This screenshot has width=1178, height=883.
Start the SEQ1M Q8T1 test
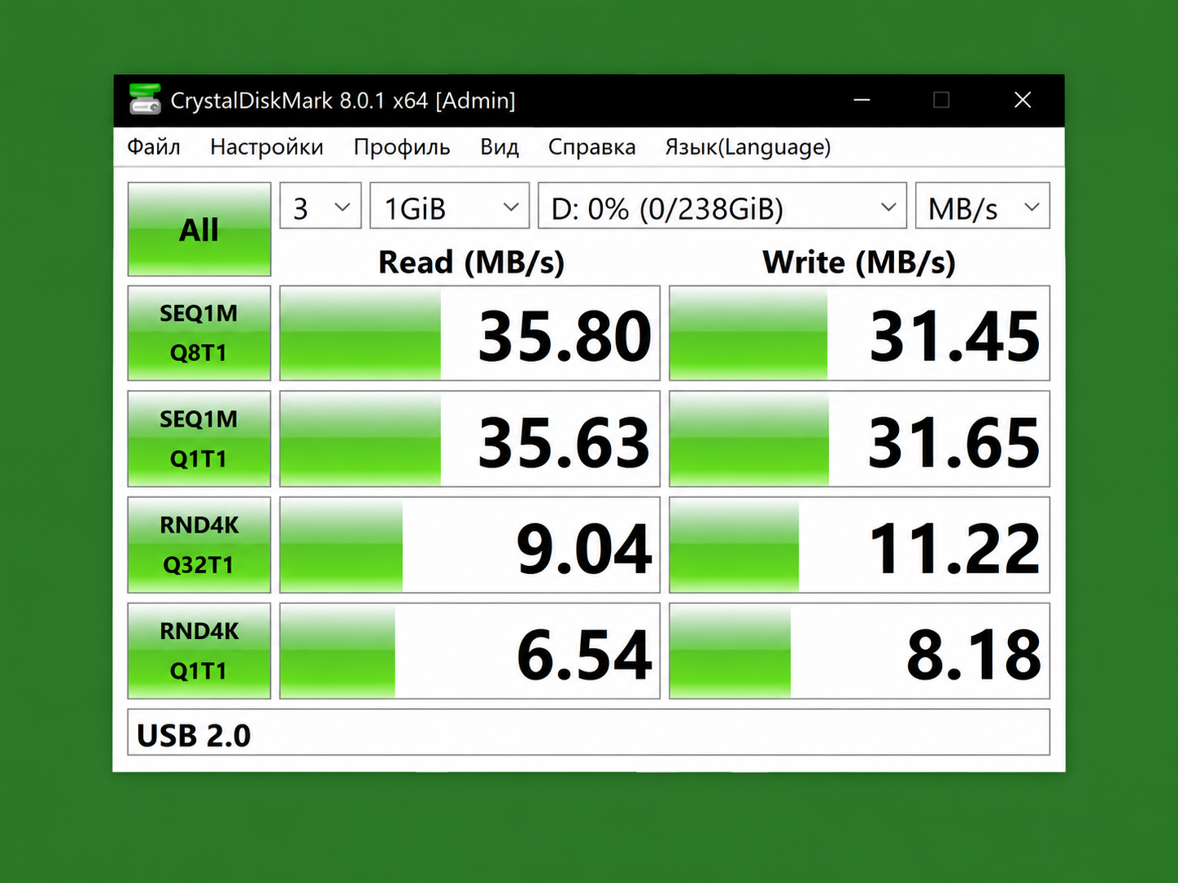(x=199, y=333)
